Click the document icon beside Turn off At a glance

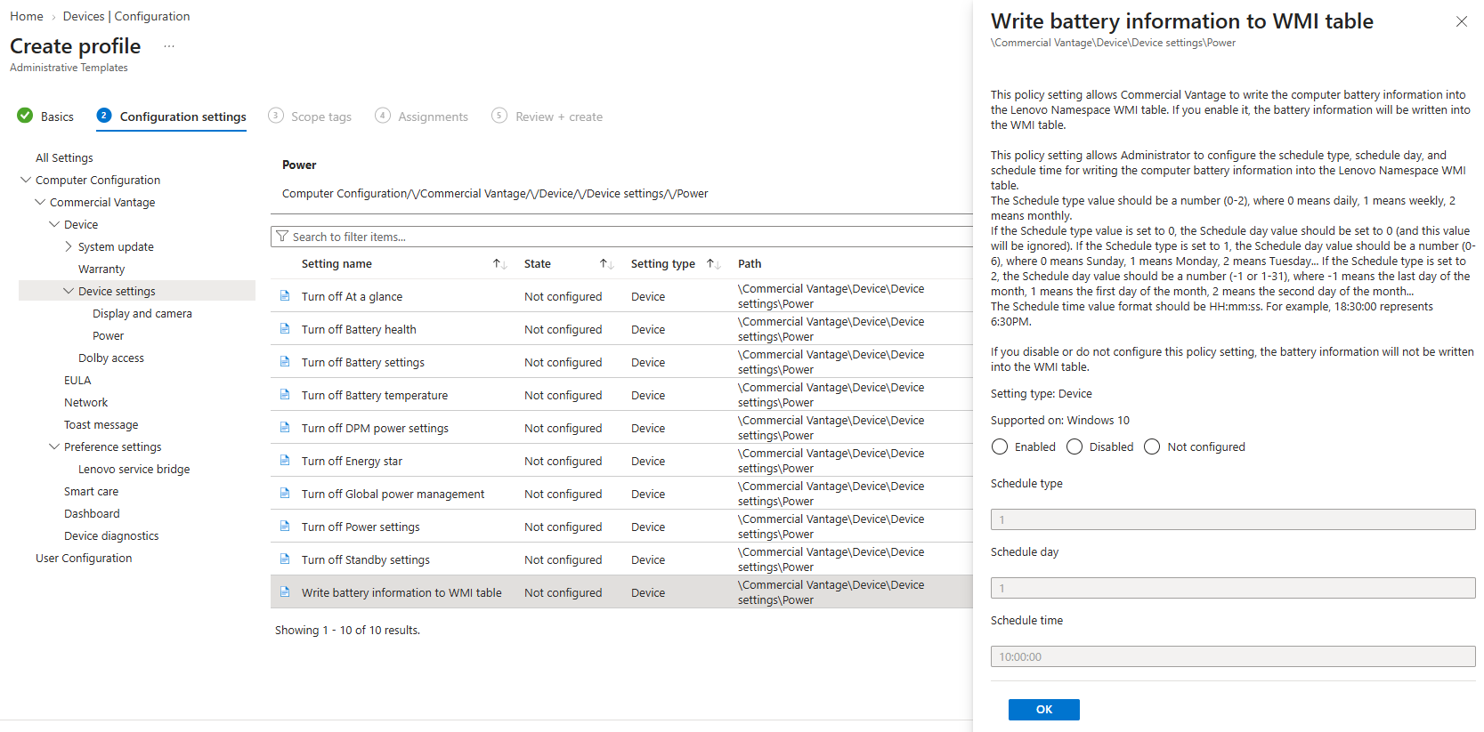tap(285, 295)
